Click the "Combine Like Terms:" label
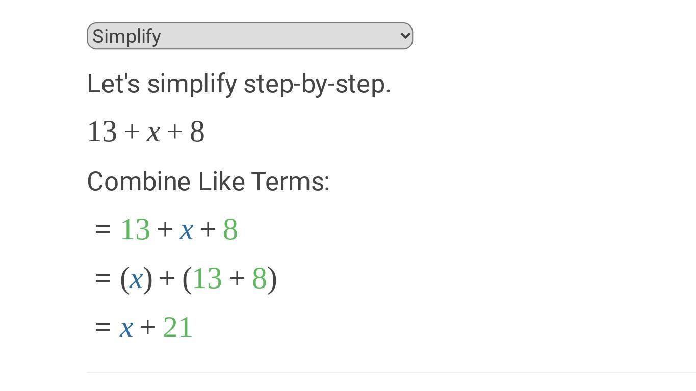Screen dimensions: 696x391 tap(209, 181)
